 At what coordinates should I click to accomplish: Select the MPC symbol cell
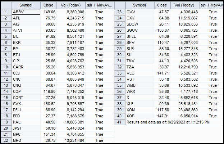click(x=26, y=134)
